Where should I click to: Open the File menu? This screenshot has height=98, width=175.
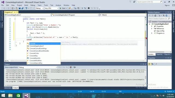(x=2, y=5)
